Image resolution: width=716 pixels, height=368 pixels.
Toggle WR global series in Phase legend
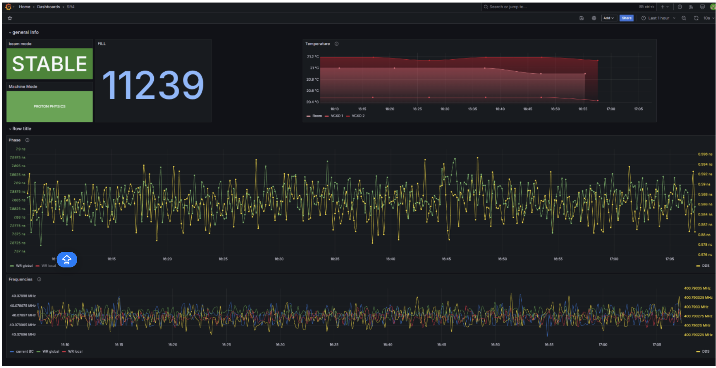pos(24,266)
